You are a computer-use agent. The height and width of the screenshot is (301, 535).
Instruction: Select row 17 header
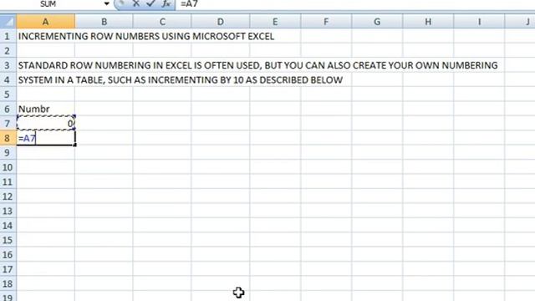pyautogui.click(x=8, y=269)
